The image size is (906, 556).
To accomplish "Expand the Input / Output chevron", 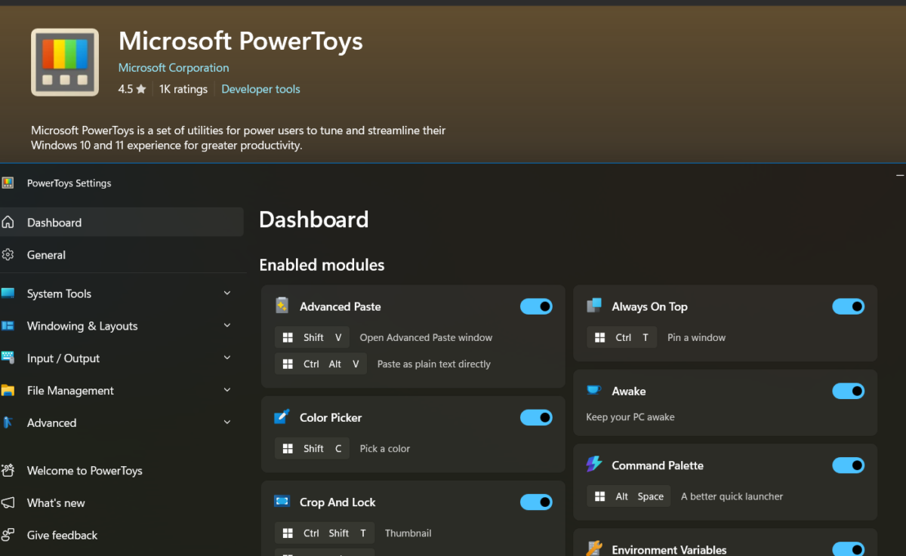I will [x=227, y=358].
